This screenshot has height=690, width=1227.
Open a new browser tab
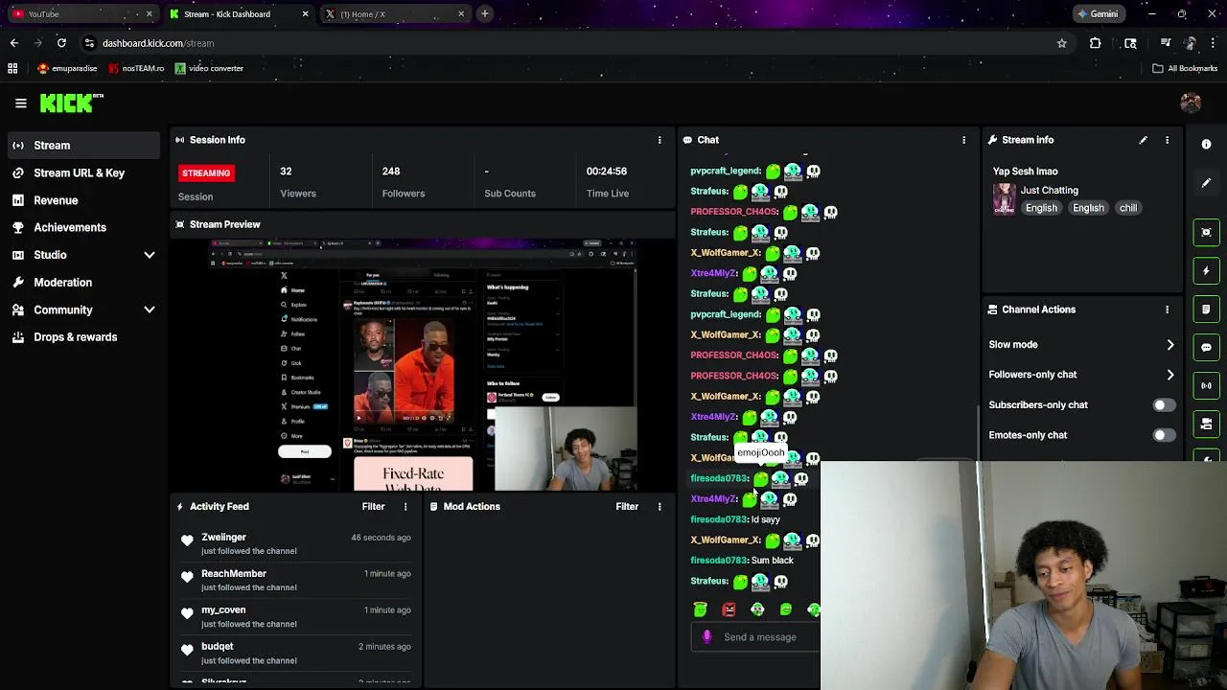485,13
